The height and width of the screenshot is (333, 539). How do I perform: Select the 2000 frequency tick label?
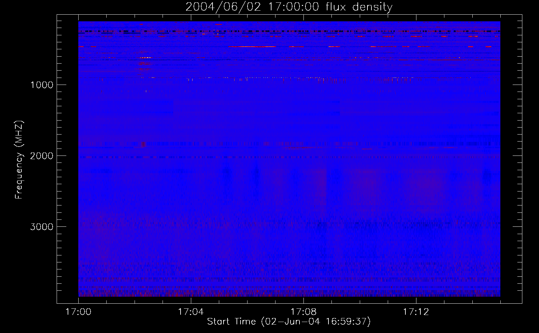[42, 156]
